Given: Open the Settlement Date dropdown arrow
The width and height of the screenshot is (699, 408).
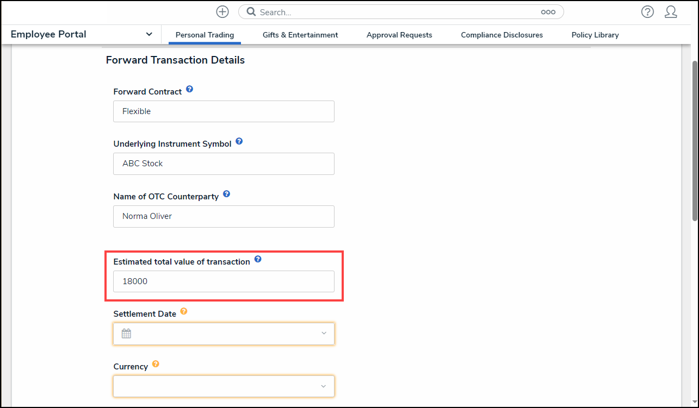Looking at the screenshot, I should pyautogui.click(x=324, y=334).
